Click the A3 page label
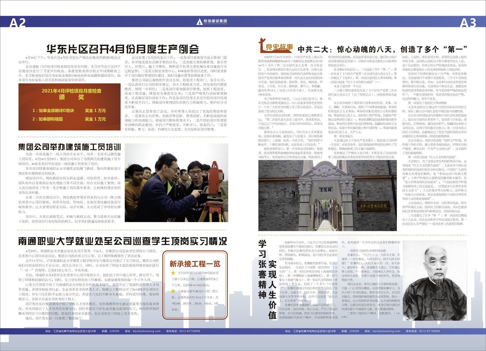486x351 pixels. (x=468, y=23)
